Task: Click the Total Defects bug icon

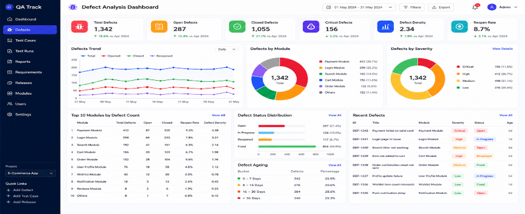Action: [79, 27]
